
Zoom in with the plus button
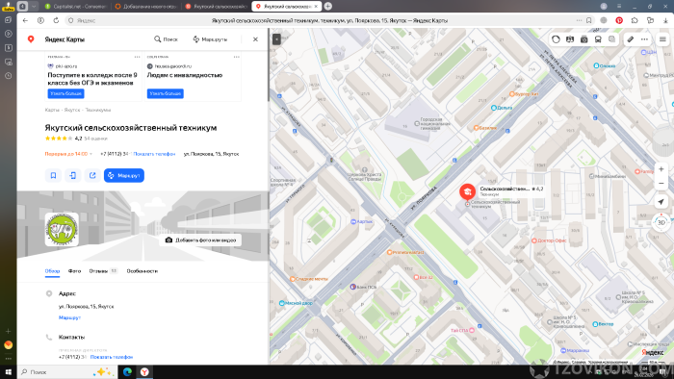tap(661, 169)
